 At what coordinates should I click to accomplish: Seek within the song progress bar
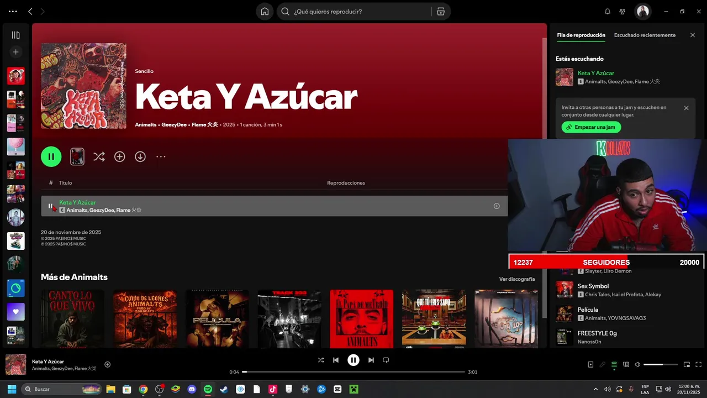point(353,372)
